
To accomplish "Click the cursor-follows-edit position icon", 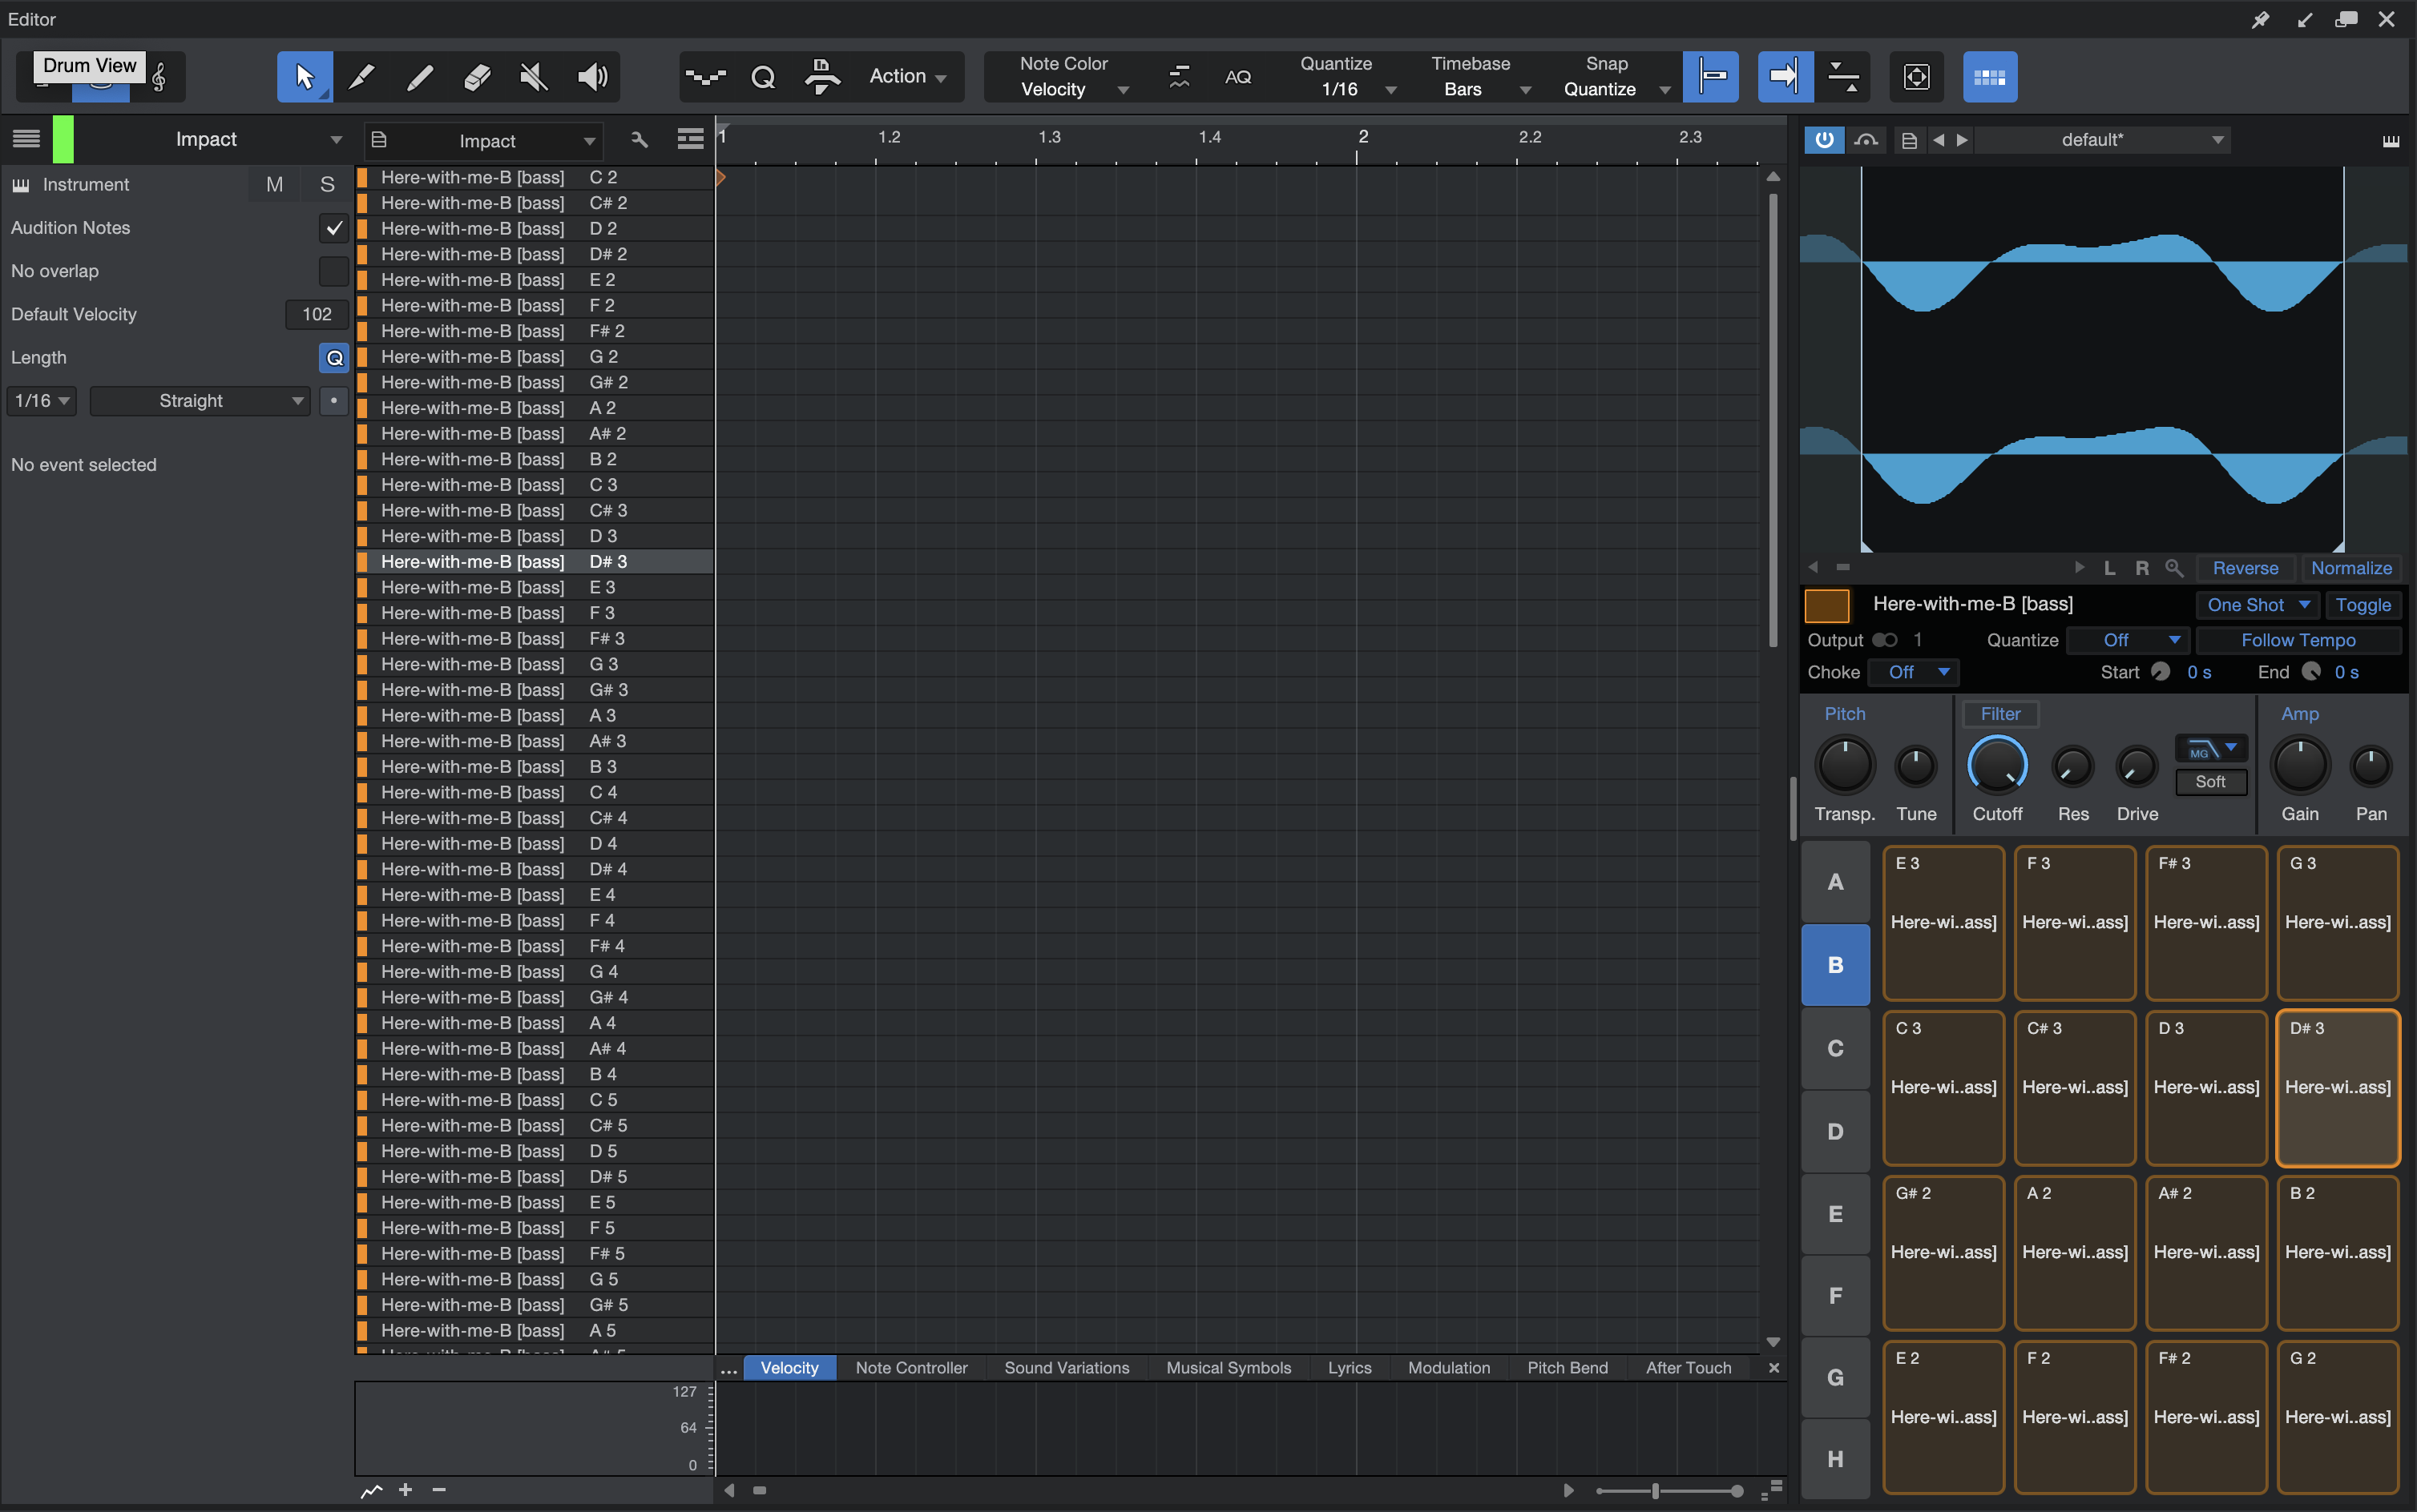I will click(x=1842, y=76).
